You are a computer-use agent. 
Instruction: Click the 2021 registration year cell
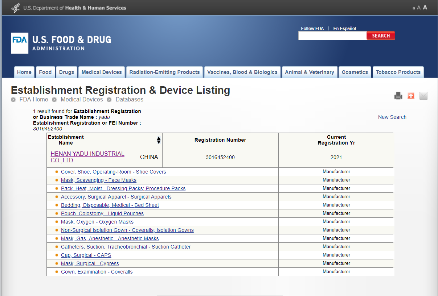[336, 157]
